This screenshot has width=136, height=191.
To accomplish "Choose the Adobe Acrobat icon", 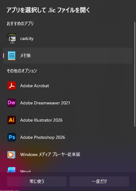I will (12, 86).
